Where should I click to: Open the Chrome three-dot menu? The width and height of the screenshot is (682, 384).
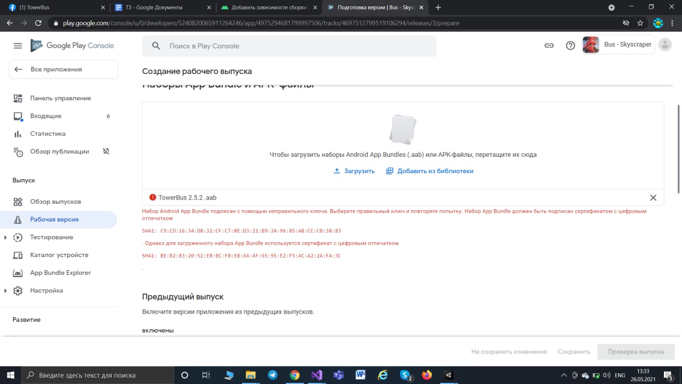(x=673, y=23)
